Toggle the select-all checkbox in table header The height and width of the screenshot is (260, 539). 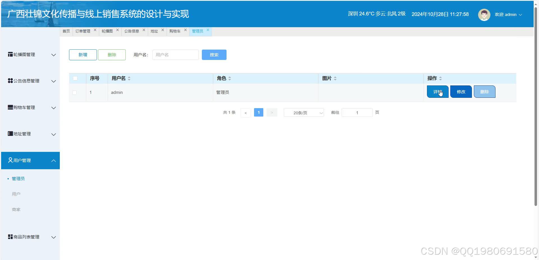tap(75, 78)
